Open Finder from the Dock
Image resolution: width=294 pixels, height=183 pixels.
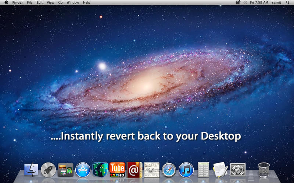coord(31,169)
